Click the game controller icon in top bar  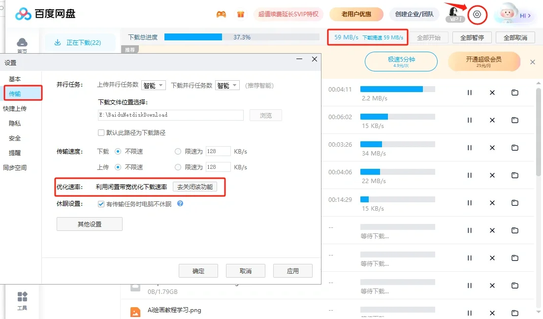pos(221,14)
